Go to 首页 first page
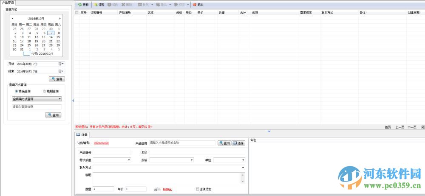Viewport: 425px width, 196px height. coord(388,127)
